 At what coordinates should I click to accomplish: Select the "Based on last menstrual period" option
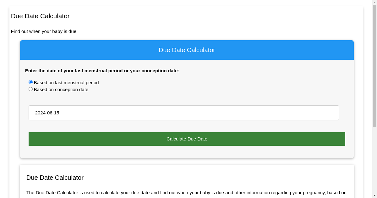click(x=30, y=82)
